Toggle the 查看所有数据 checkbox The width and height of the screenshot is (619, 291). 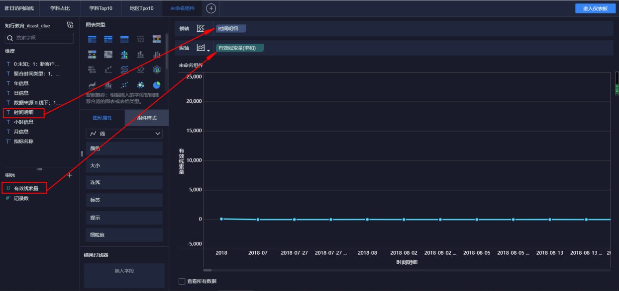(182, 282)
